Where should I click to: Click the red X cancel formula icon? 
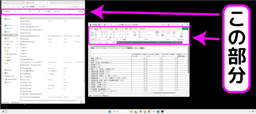tap(102, 42)
